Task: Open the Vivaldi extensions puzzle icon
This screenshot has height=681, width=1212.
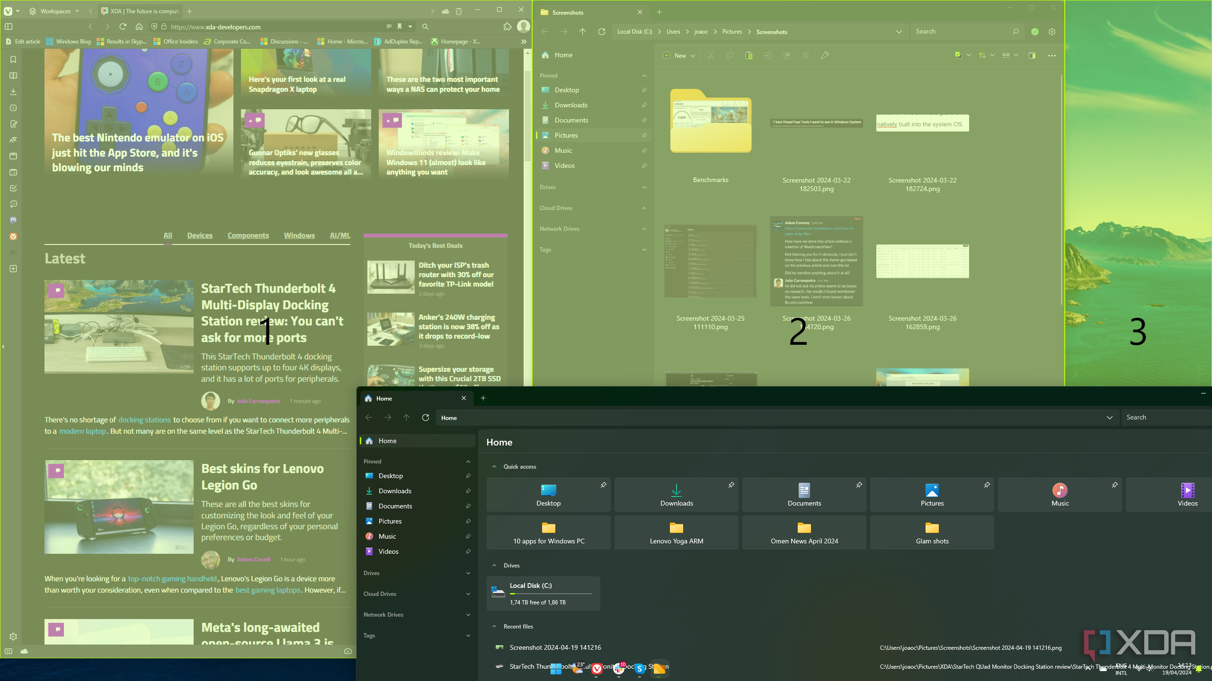Action: [x=508, y=26]
